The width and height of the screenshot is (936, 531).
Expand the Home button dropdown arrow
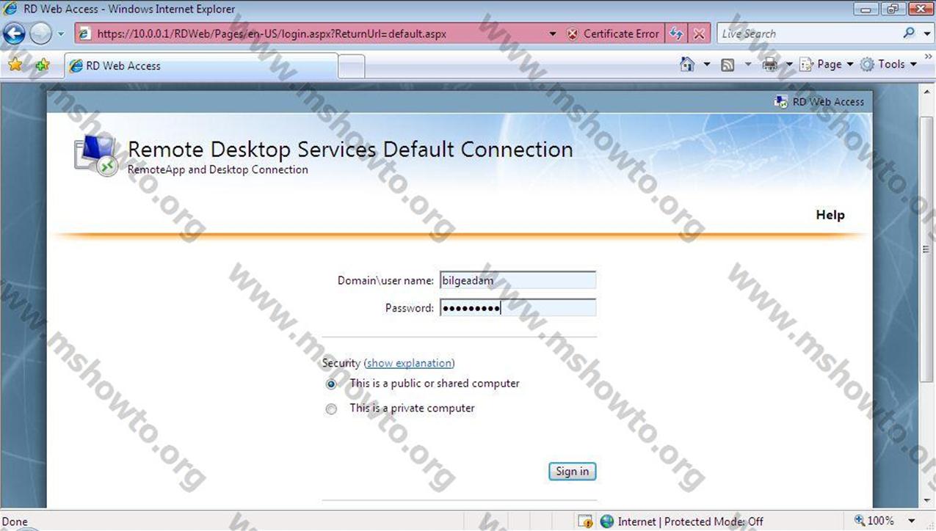click(x=707, y=65)
